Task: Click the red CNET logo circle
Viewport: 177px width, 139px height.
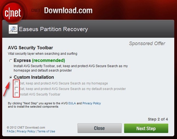Action: click(13, 13)
